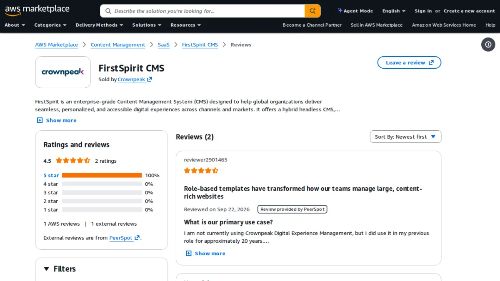Expand product description with Show more
500x281 pixels.
pos(57,120)
